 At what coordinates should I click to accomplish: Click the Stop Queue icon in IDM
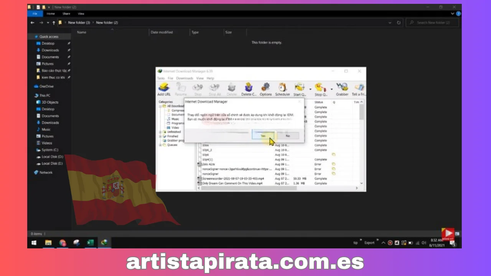tap(321, 90)
